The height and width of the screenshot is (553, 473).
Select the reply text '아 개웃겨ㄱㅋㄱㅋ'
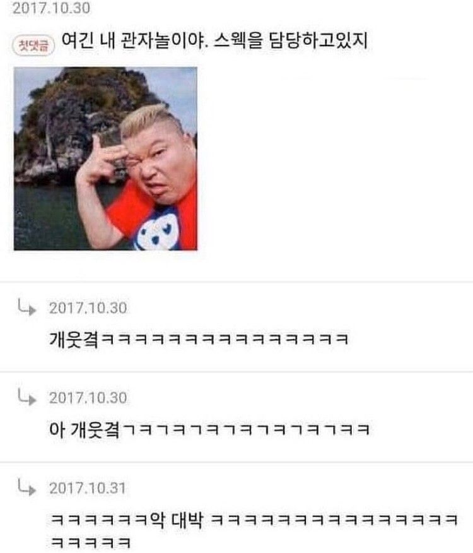[210, 429]
